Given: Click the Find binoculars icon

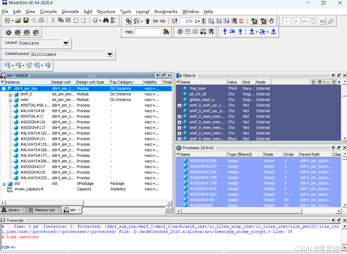Looking at the screenshot, I should pos(106,20).
